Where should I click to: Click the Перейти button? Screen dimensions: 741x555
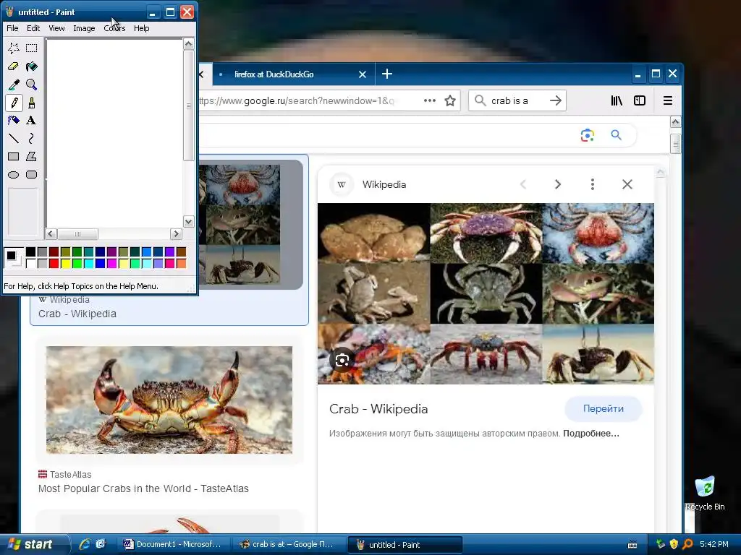[x=604, y=409]
